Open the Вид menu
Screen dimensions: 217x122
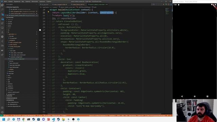pos(23,1)
